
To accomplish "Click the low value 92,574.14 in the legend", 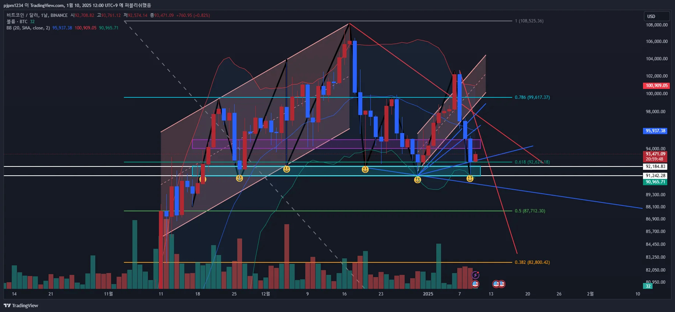I will tap(137, 15).
